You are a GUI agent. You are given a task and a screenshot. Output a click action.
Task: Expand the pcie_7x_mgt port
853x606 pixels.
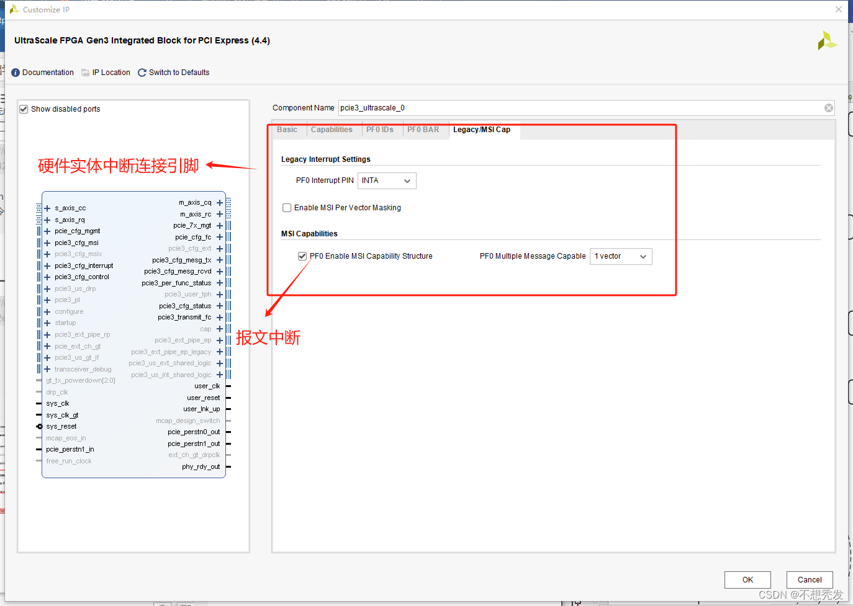pos(220,226)
